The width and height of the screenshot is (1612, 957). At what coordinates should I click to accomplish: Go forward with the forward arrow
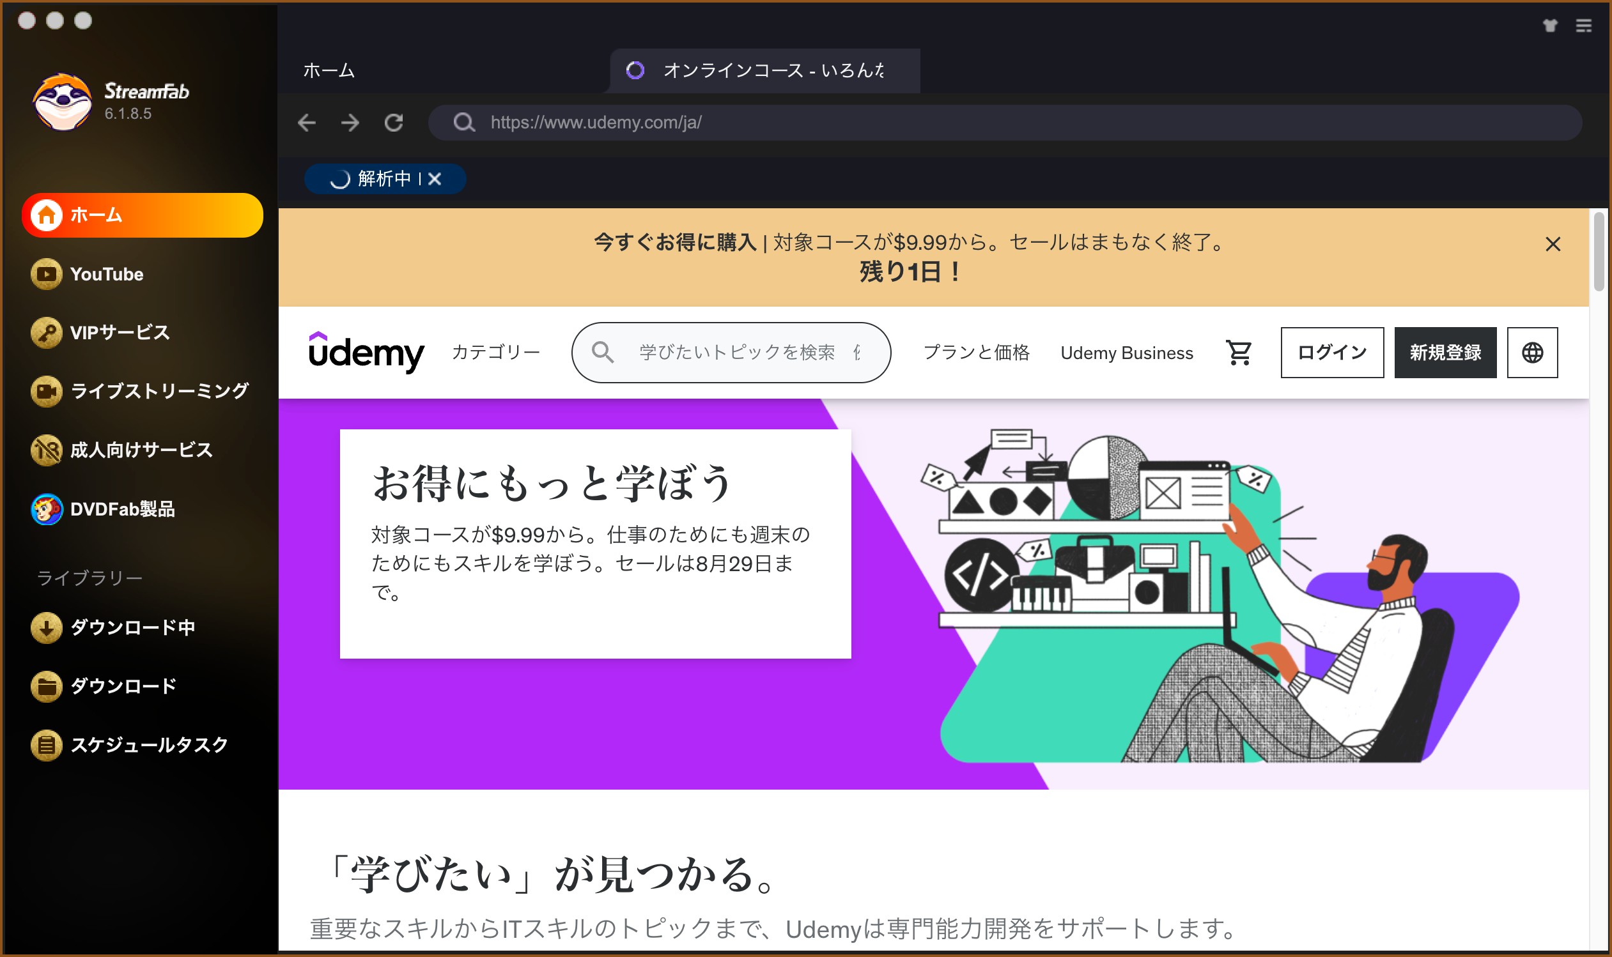(350, 123)
